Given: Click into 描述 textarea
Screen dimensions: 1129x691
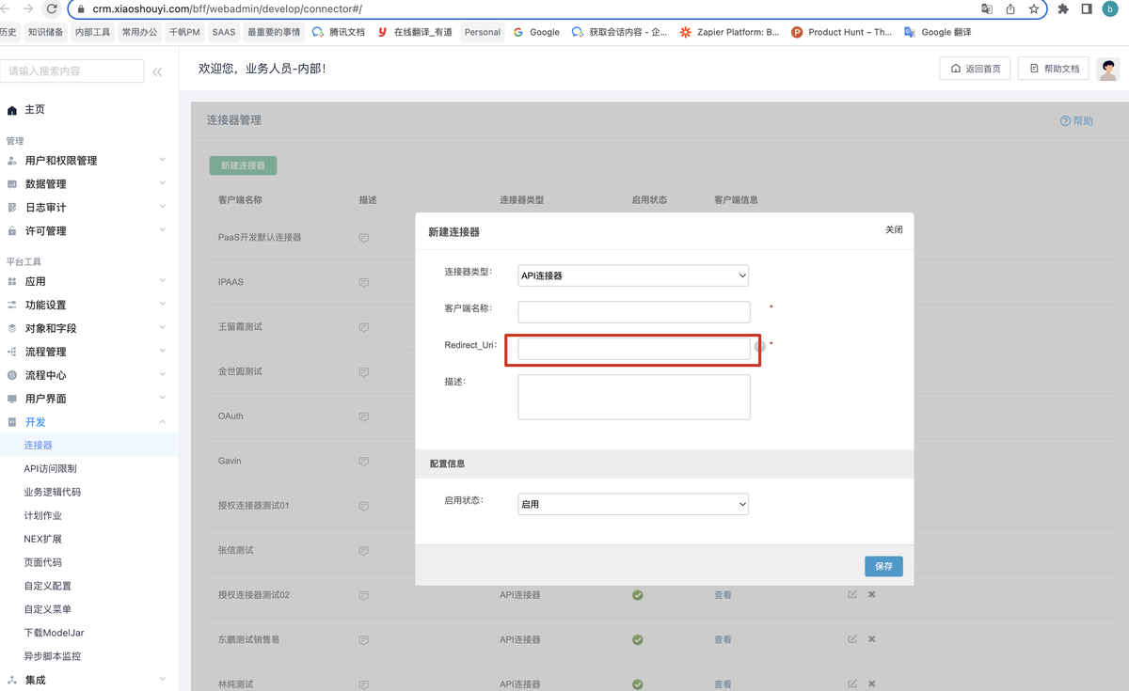Looking at the screenshot, I should [634, 397].
